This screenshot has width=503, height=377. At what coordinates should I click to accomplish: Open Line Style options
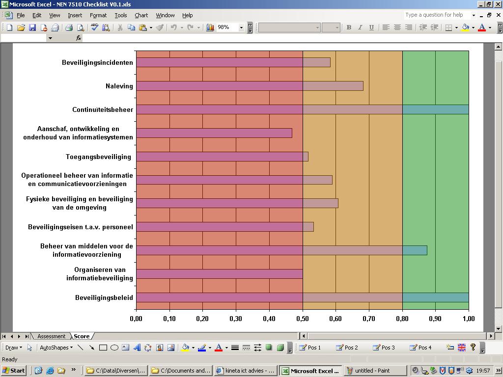click(x=235, y=348)
